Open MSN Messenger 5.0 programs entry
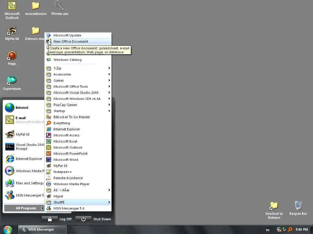Image resolution: width=313 pixels, height=234 pixels. (78, 208)
